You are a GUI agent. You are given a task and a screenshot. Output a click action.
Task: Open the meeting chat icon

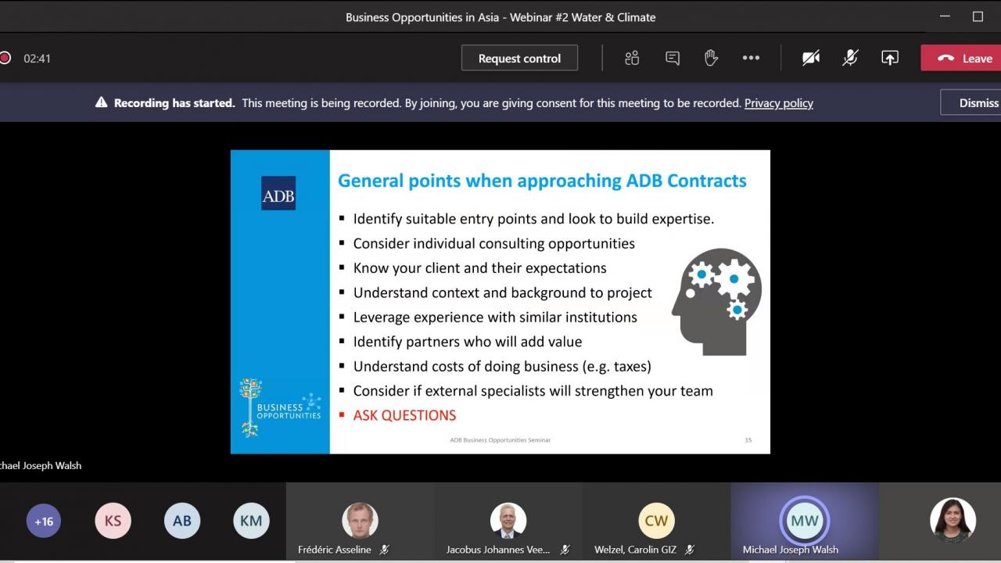[672, 58]
